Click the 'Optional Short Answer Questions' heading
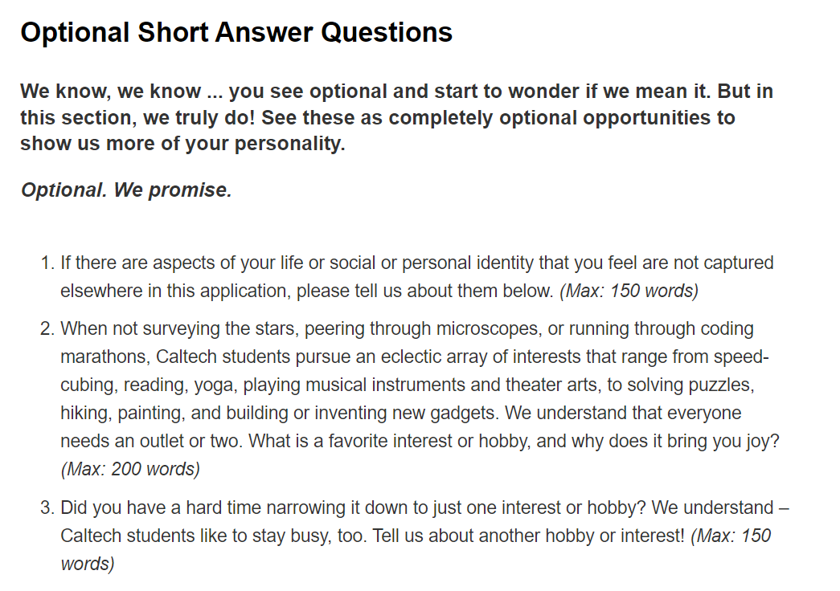 pos(236,33)
